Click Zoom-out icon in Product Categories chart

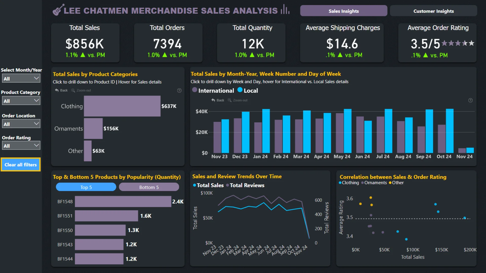pos(73,90)
